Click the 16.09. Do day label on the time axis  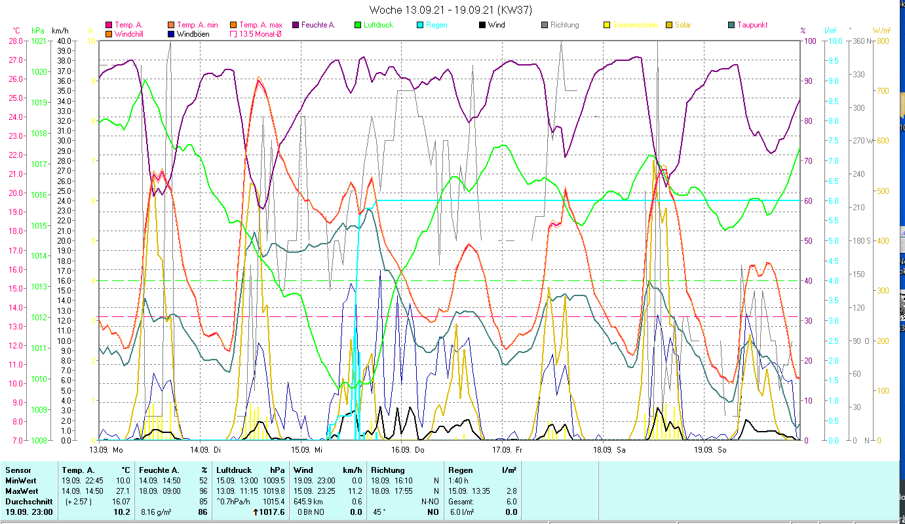pos(408,450)
